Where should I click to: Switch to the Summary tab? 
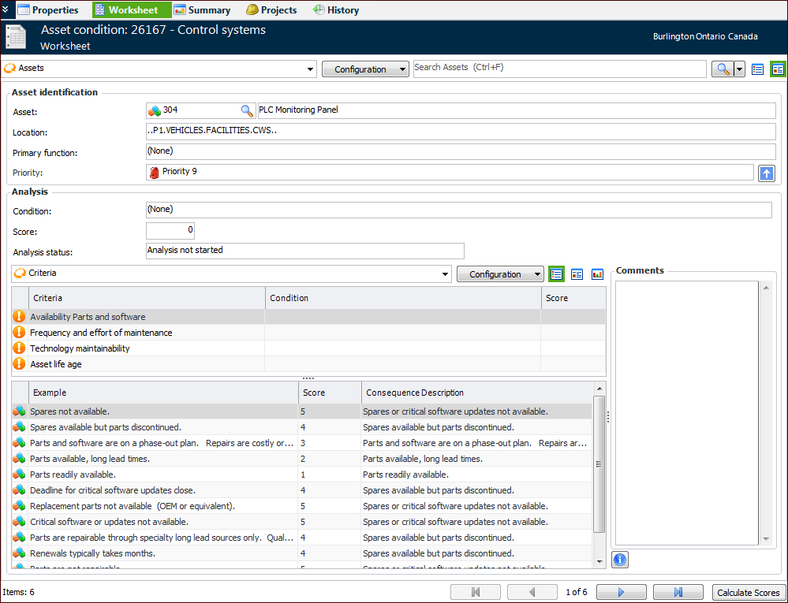pyautogui.click(x=202, y=10)
